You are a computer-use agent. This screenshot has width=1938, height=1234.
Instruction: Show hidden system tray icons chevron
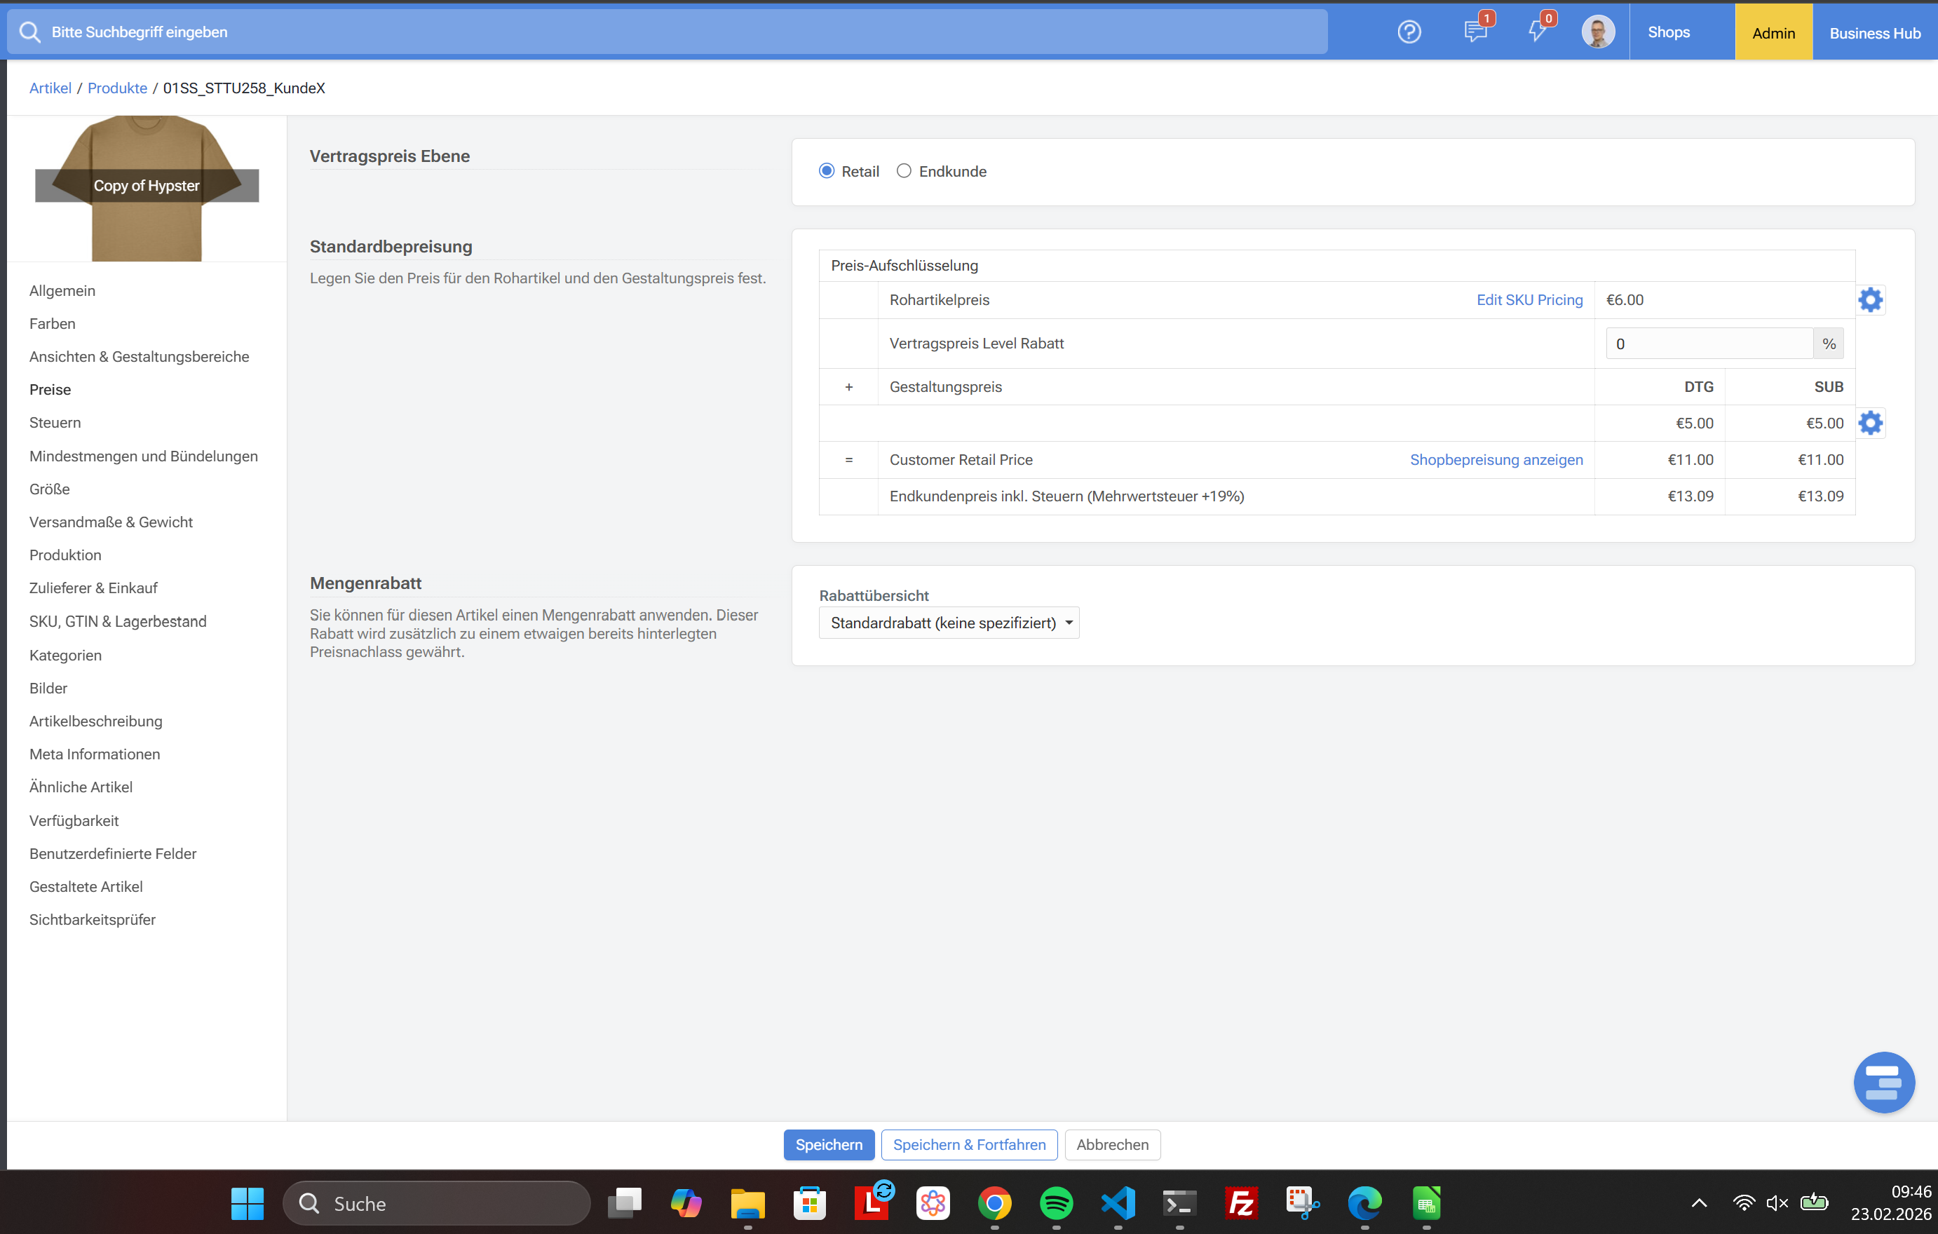(1699, 1203)
